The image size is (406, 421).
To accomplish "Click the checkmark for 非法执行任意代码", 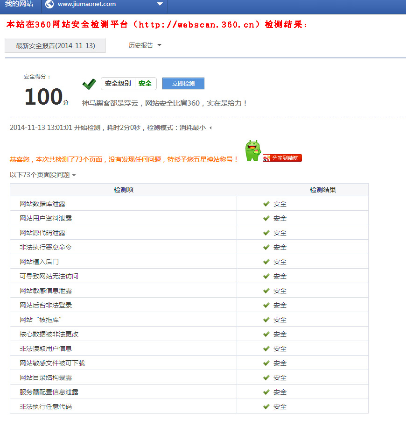I will 266,407.
